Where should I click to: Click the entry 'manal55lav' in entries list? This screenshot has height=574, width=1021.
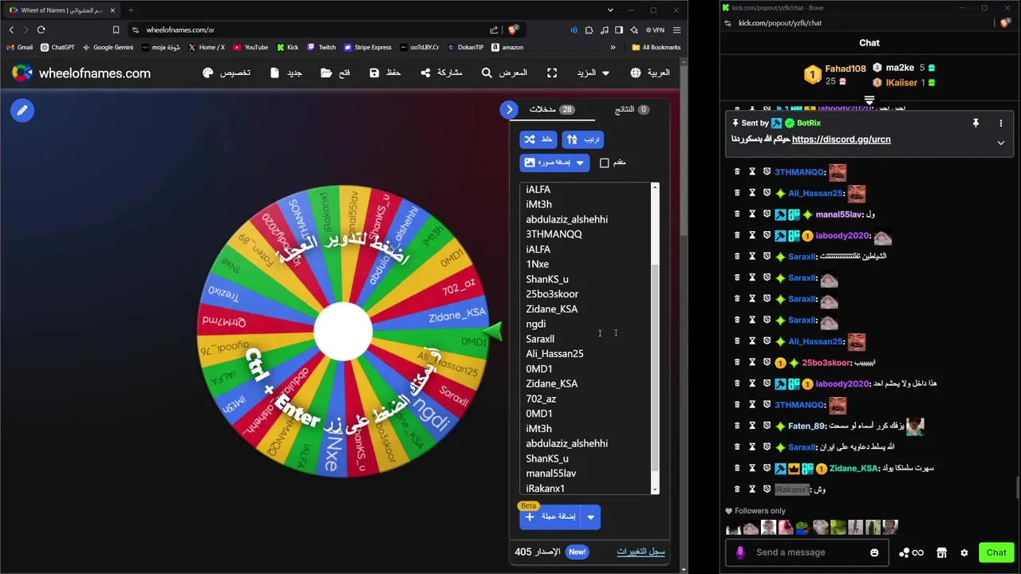tap(550, 474)
